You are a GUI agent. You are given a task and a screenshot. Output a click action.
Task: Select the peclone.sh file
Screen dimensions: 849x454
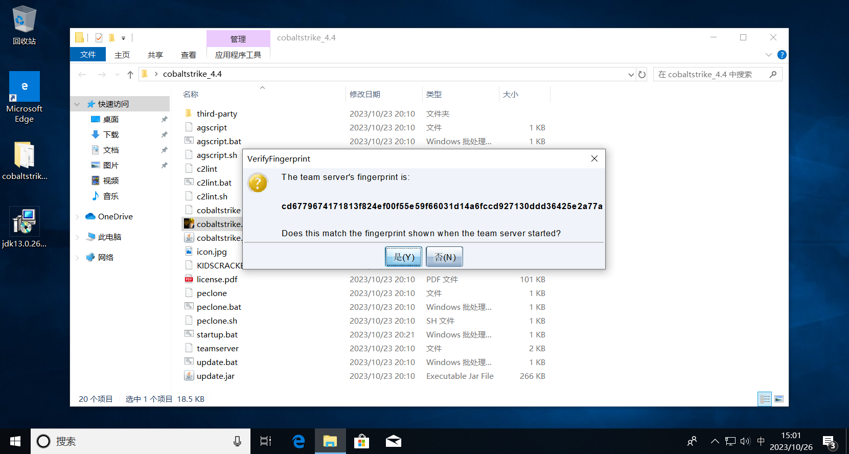[x=217, y=321]
